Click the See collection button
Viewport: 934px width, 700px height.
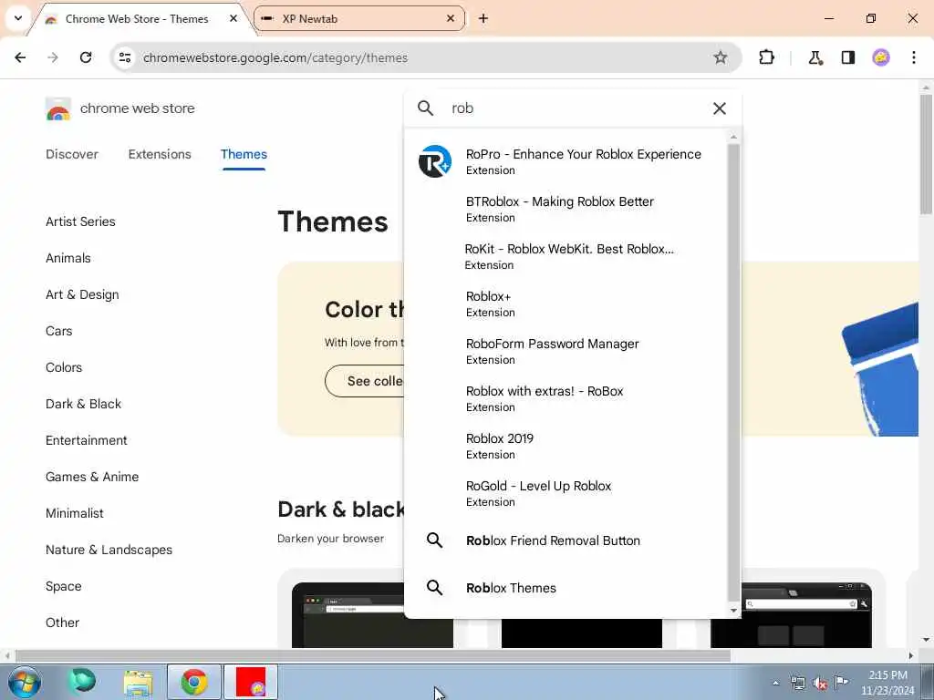[365, 381]
